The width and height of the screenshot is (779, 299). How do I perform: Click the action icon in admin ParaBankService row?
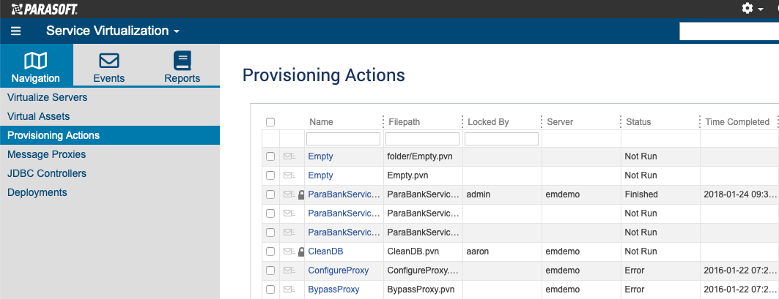tap(289, 194)
